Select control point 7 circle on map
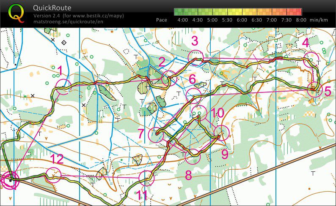The image size is (336, 206). (x=156, y=135)
